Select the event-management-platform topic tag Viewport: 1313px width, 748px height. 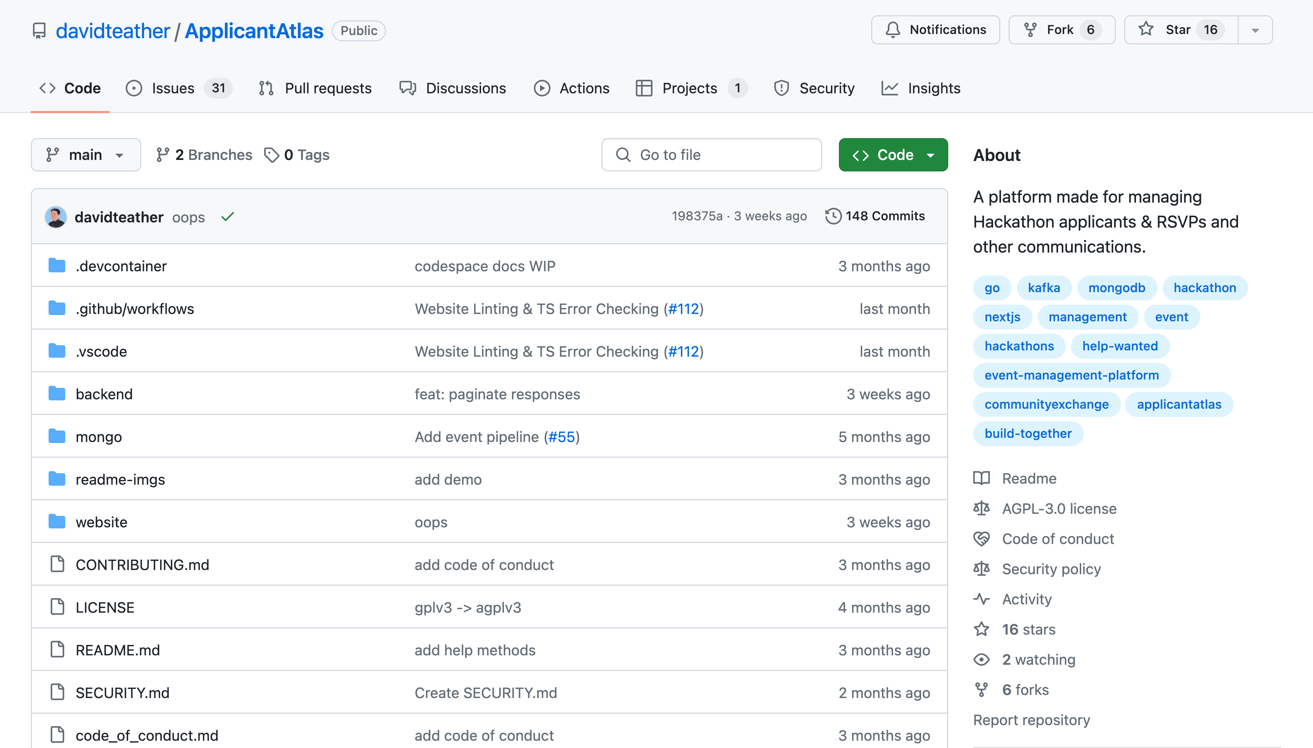[1071, 375]
